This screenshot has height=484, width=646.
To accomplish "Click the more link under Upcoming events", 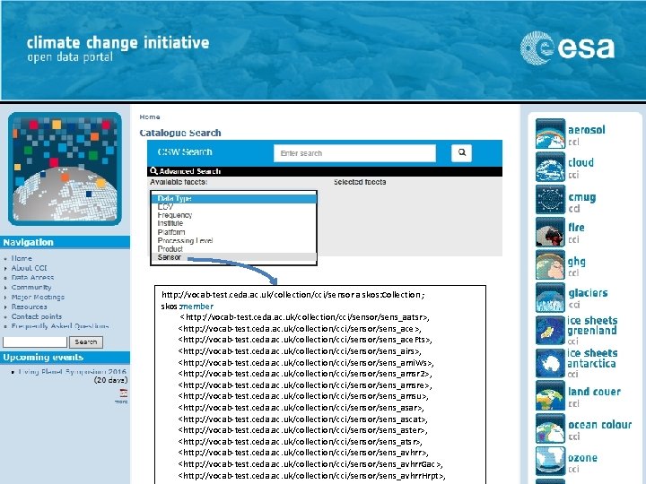I will coord(121,402).
